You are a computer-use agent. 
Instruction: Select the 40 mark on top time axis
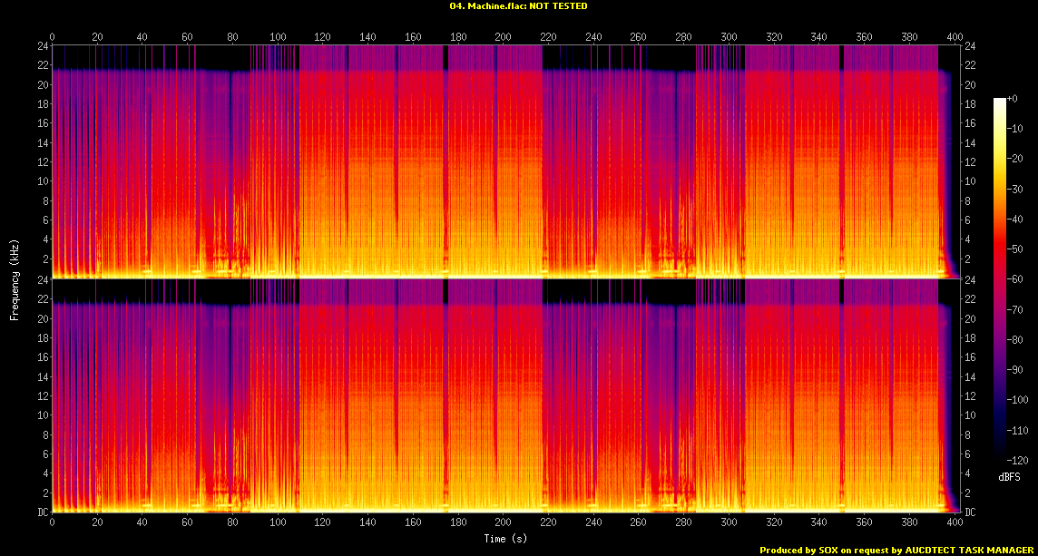(142, 36)
